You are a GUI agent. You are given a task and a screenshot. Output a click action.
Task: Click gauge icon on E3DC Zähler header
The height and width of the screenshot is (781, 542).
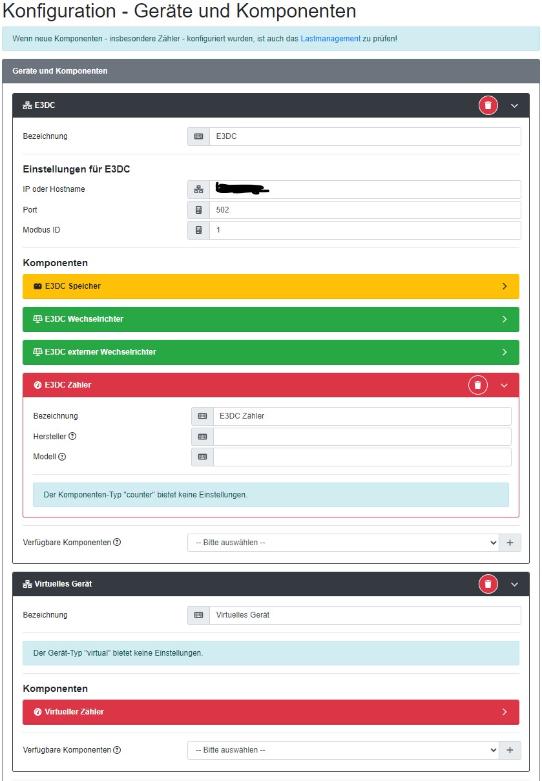[x=37, y=385]
